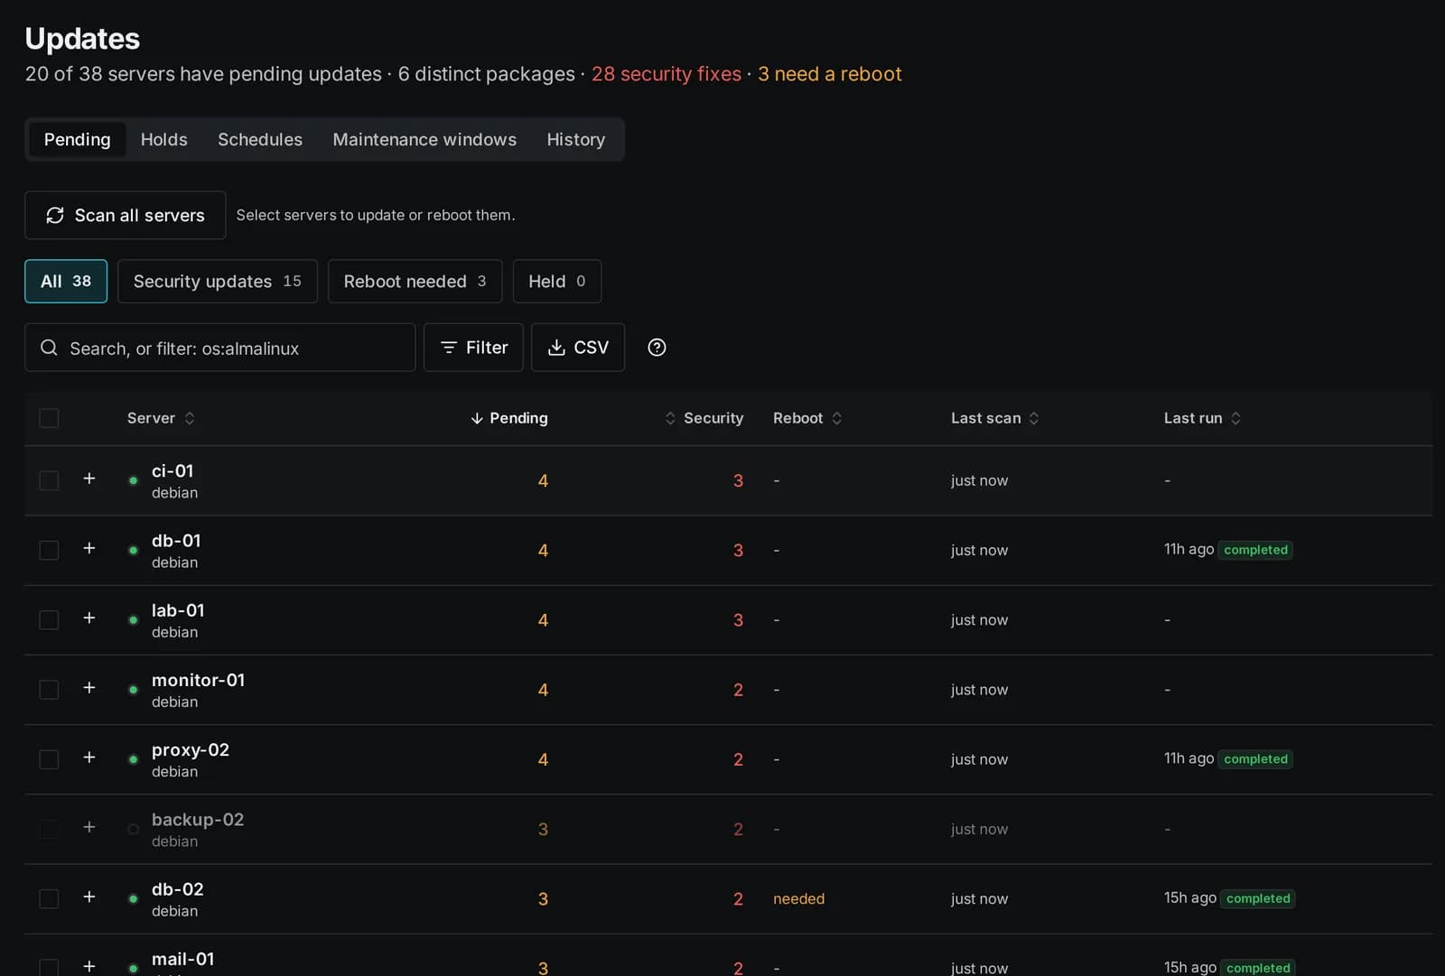Image resolution: width=1445 pixels, height=976 pixels.
Task: Click the security count 3 for lab-01
Action: (x=738, y=620)
